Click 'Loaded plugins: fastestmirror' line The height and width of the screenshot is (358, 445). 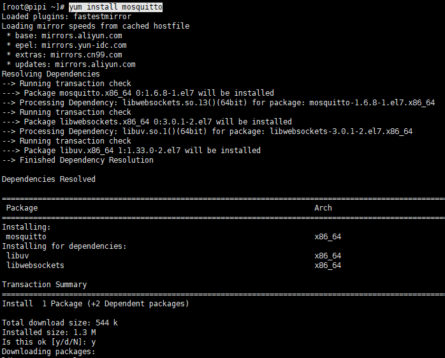click(67, 17)
